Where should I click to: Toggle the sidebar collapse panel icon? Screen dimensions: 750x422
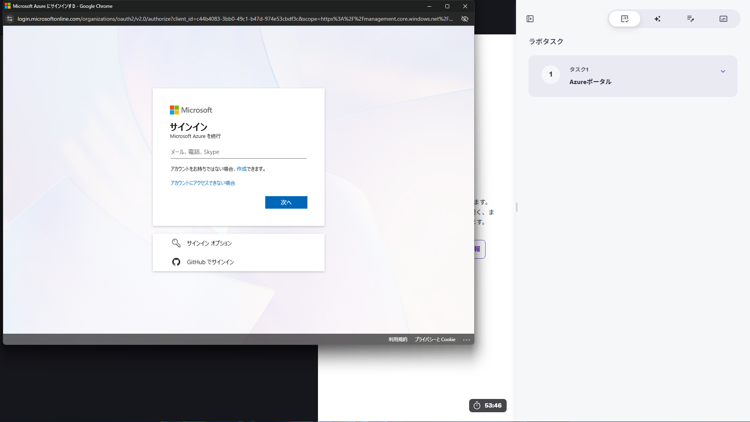pyautogui.click(x=530, y=19)
